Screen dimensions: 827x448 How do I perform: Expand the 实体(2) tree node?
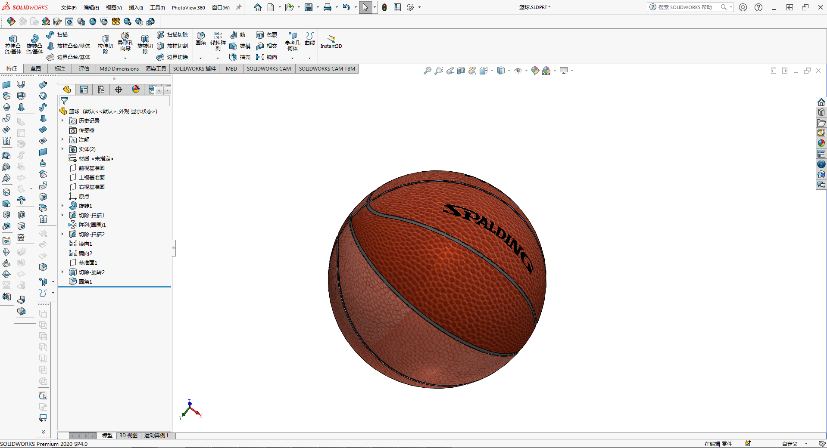tap(62, 149)
